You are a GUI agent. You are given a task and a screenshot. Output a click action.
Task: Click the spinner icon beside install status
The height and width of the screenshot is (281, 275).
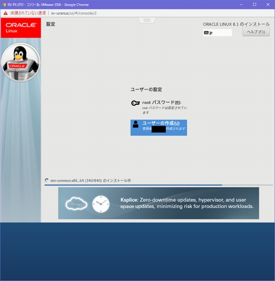(x=47, y=180)
